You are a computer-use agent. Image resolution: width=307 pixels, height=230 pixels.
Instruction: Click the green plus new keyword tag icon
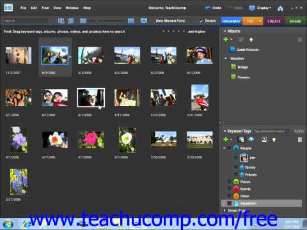click(x=226, y=139)
